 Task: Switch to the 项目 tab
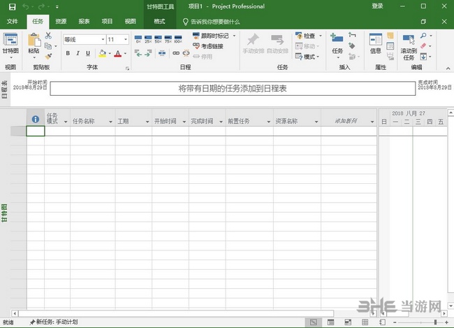pyautogui.click(x=107, y=21)
